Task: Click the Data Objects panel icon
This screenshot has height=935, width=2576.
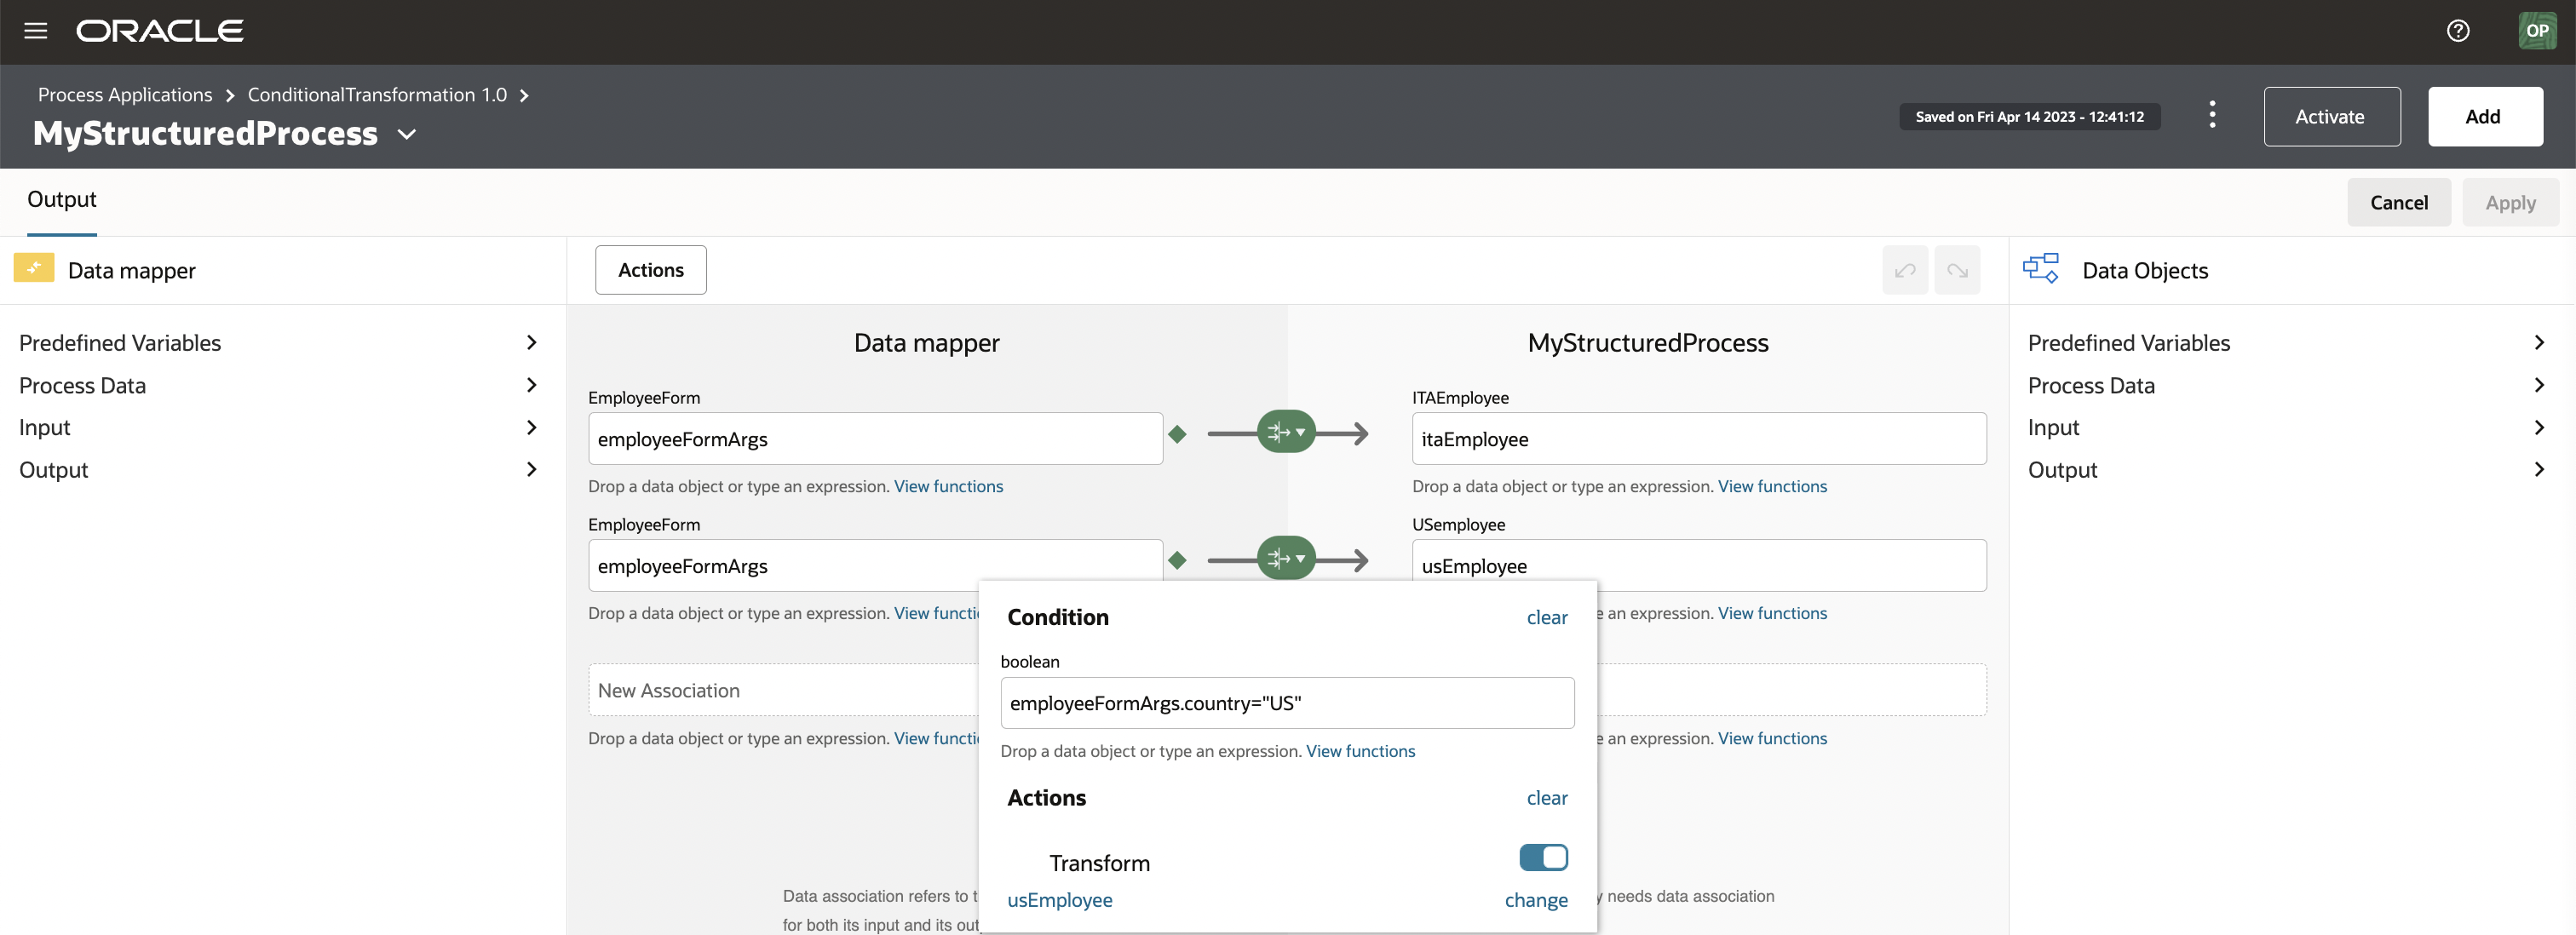Action: click(2040, 269)
